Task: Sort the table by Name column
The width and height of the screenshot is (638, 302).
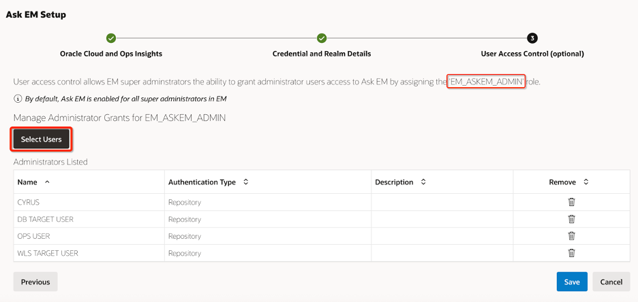Action: coord(47,182)
